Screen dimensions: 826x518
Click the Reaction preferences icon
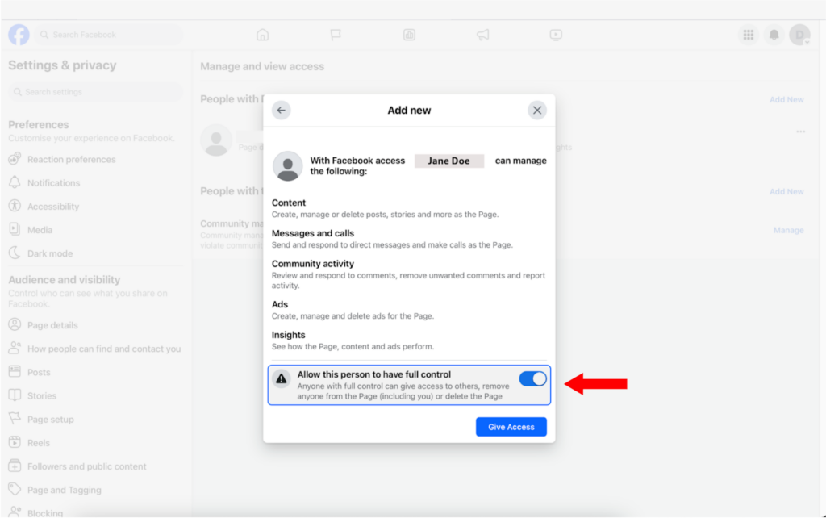click(x=15, y=159)
